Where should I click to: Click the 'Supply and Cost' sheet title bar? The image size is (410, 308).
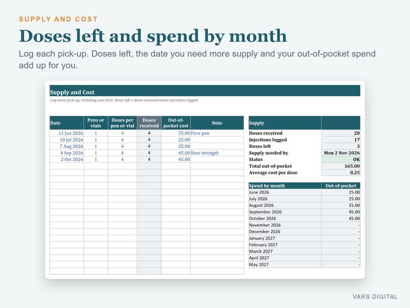pyautogui.click(x=205, y=91)
